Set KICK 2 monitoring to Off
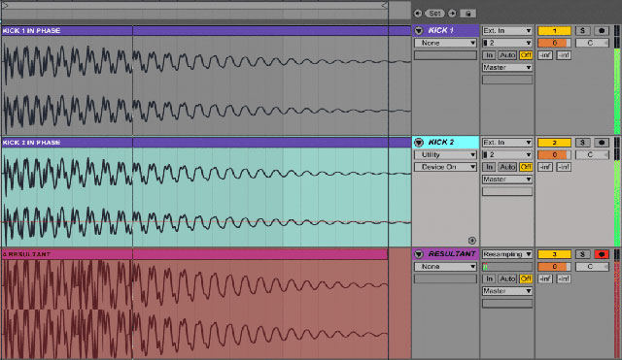Viewport: 622px width, 360px height. [526, 167]
